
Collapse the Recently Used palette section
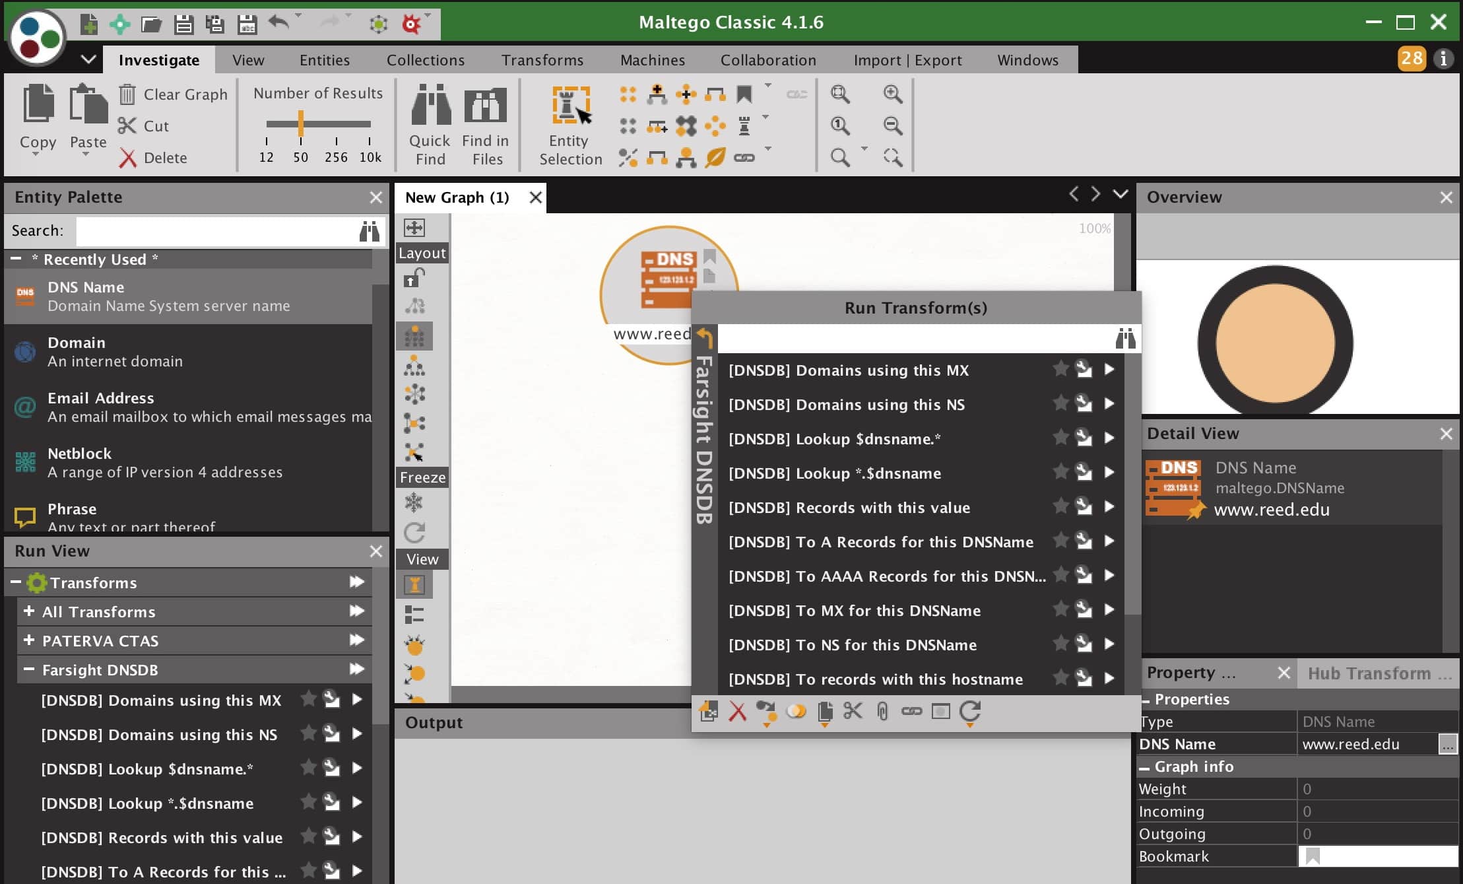coord(16,259)
